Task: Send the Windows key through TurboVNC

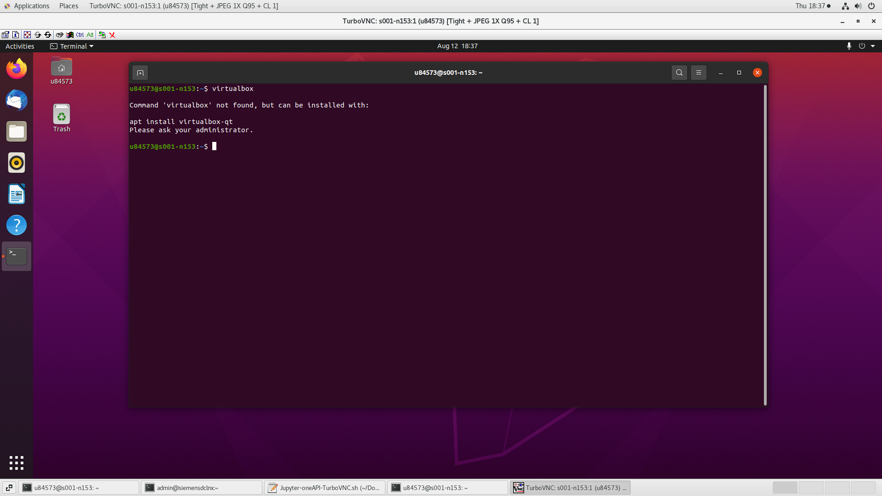Action: [69, 34]
